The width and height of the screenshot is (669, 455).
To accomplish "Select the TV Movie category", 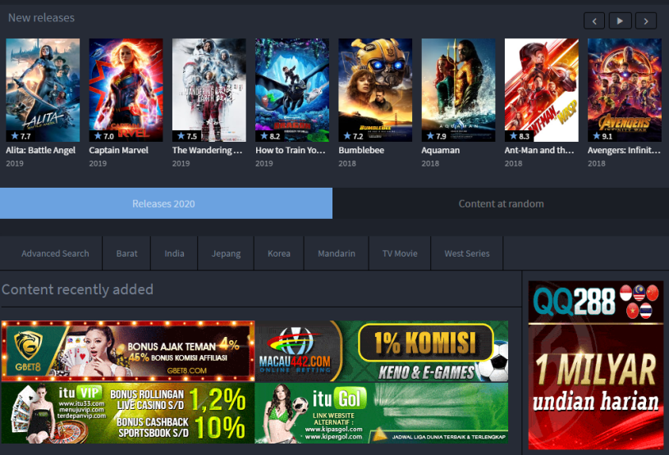I will click(x=400, y=253).
